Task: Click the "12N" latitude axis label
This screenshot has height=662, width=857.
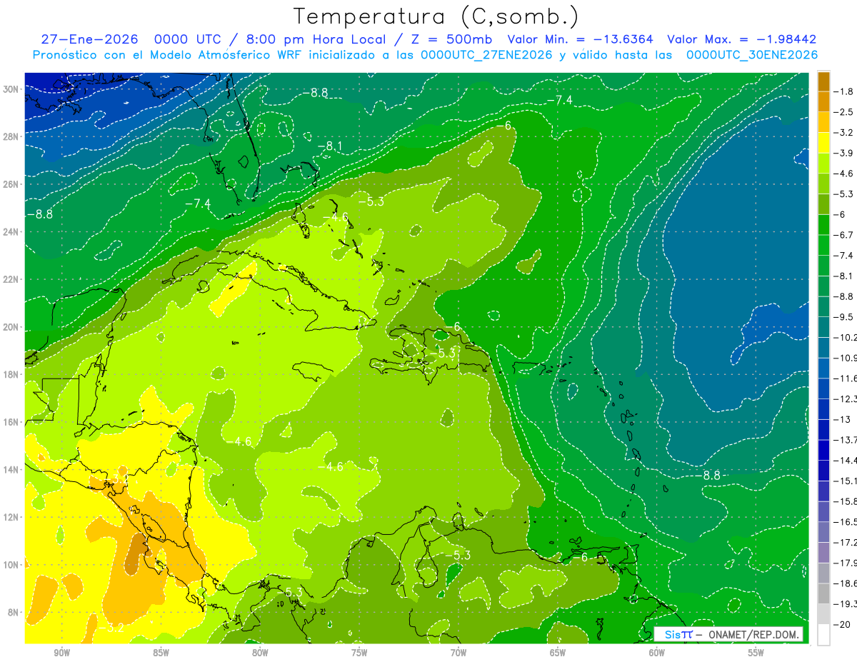Action: [11, 517]
